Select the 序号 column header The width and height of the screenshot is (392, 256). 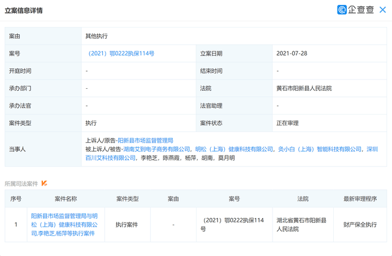16,199
